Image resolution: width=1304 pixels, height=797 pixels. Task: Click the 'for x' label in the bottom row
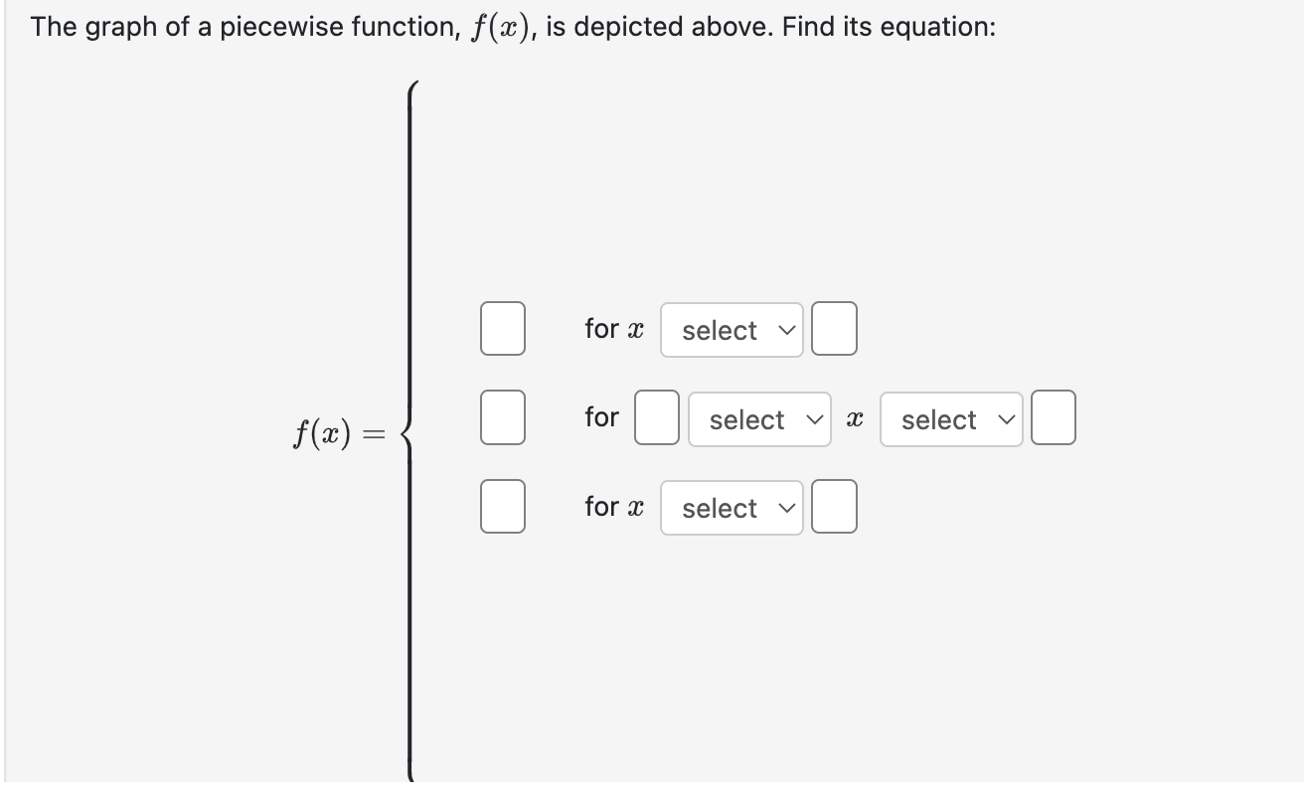click(x=613, y=506)
